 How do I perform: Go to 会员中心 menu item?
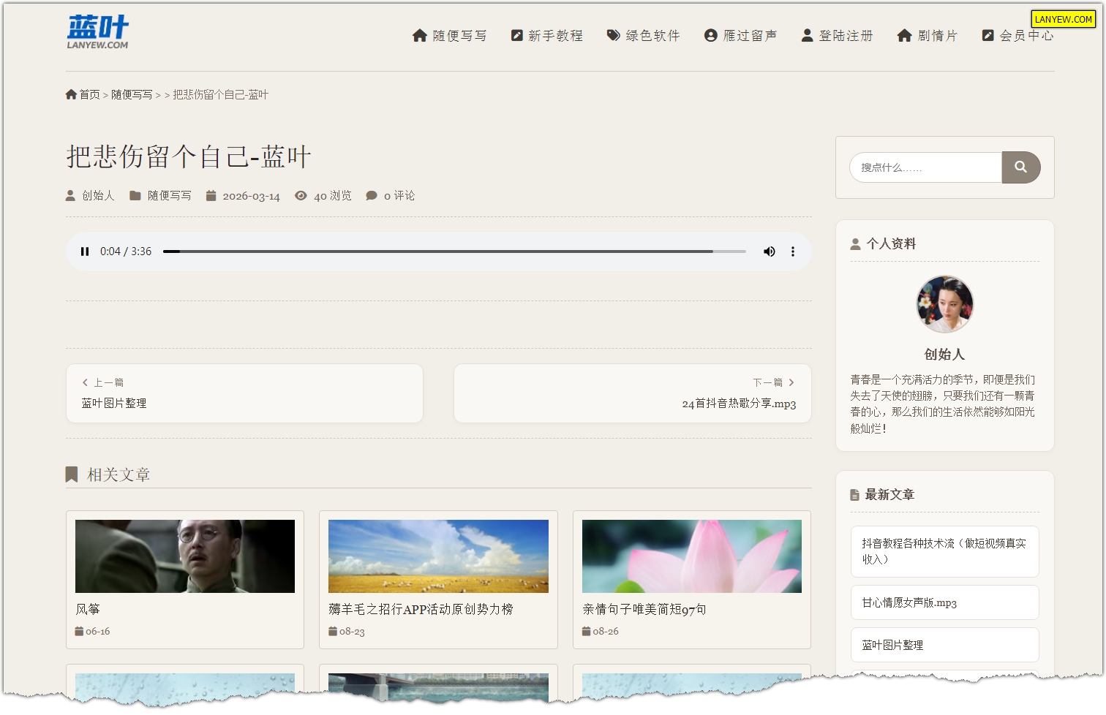(x=1017, y=35)
